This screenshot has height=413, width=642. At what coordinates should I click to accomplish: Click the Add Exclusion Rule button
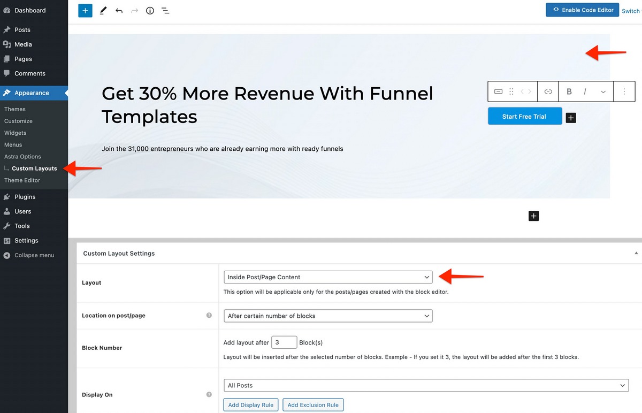tap(313, 405)
